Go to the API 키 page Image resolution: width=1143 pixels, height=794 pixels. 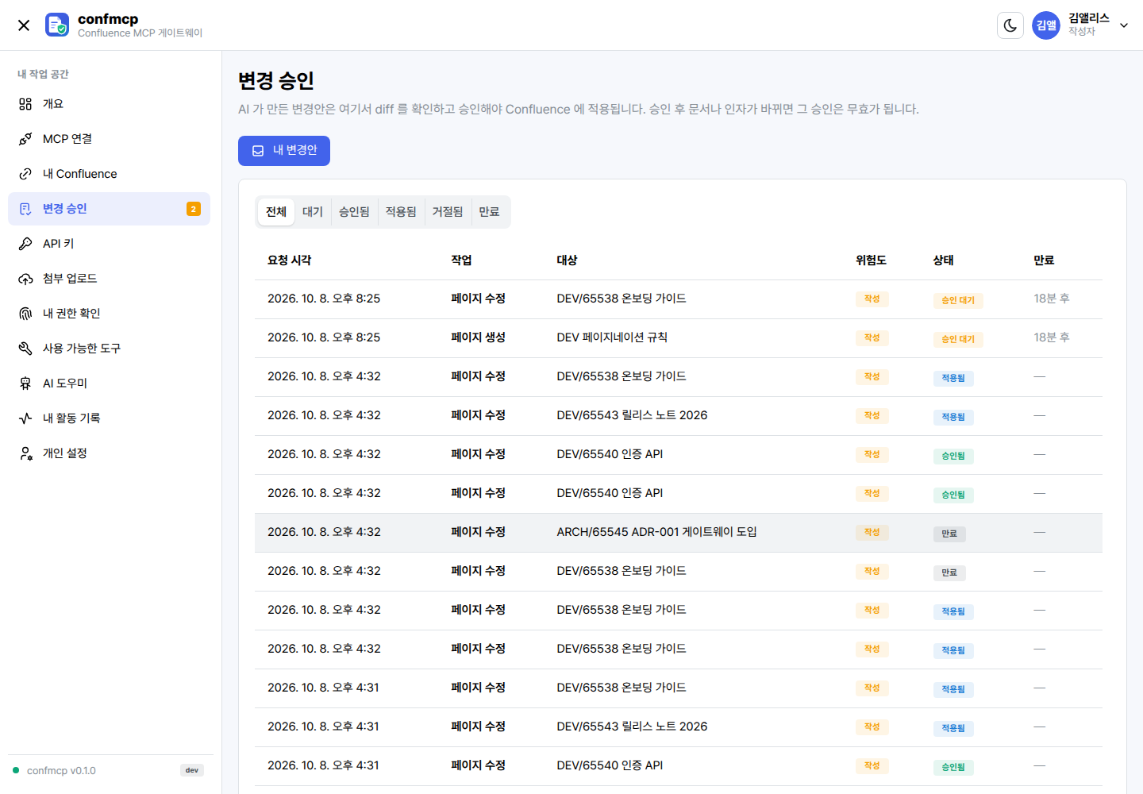point(109,244)
